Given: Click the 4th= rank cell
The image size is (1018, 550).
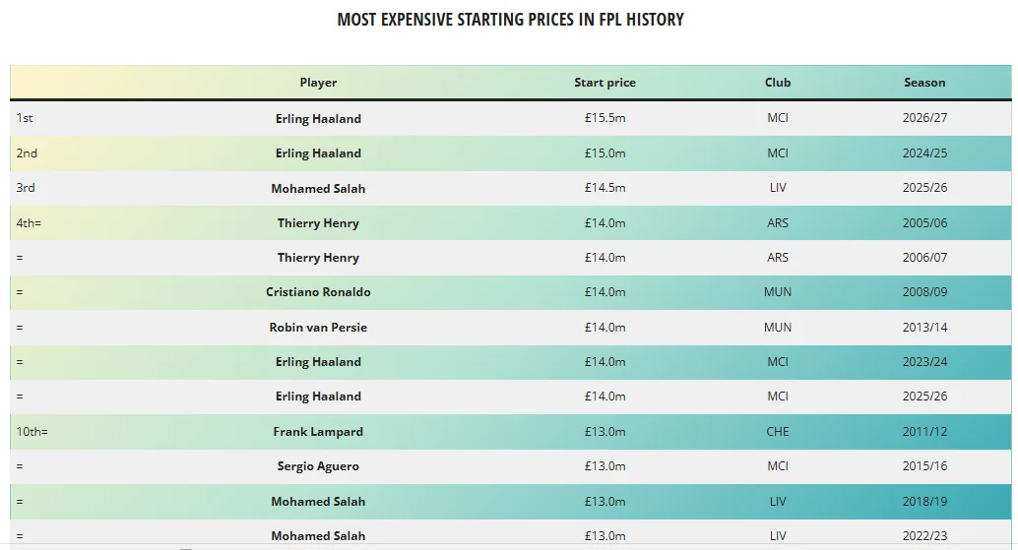Looking at the screenshot, I should click(29, 223).
